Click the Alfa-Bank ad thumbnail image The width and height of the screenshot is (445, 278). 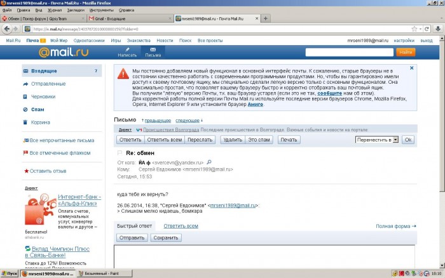click(41, 209)
